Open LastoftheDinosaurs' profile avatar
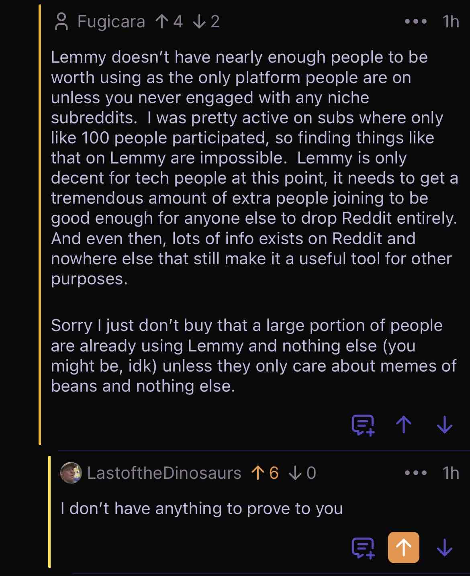Screen dimensions: 470x576 pos(71,473)
